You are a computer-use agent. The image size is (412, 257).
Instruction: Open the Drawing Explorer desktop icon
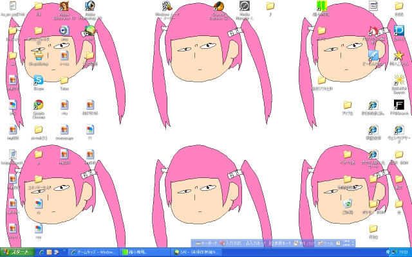[219, 6]
